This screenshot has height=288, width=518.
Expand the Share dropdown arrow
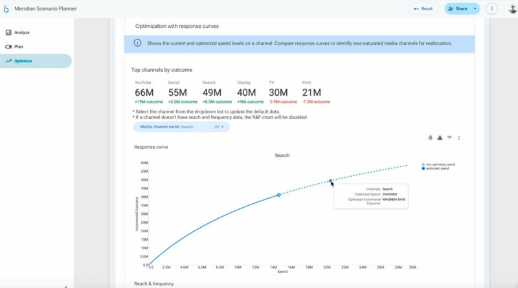476,8
